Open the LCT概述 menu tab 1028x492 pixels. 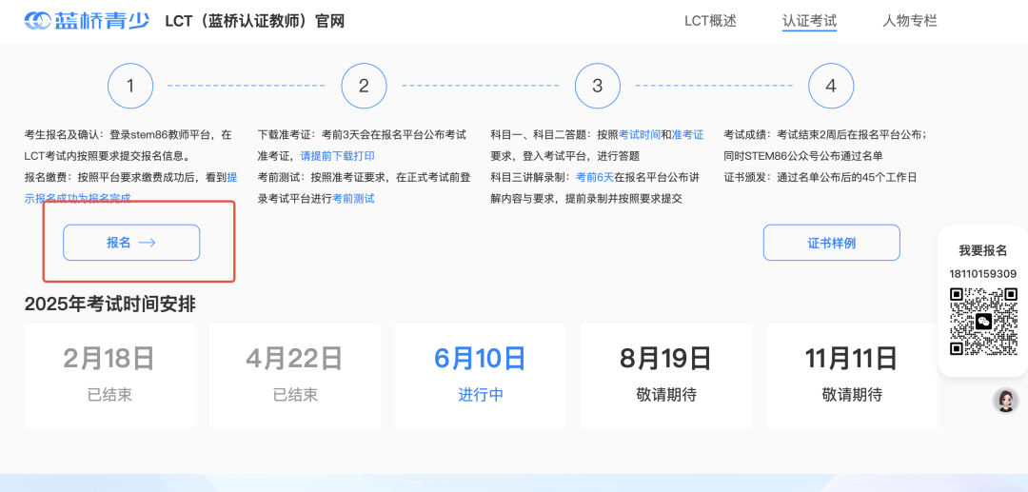click(710, 21)
